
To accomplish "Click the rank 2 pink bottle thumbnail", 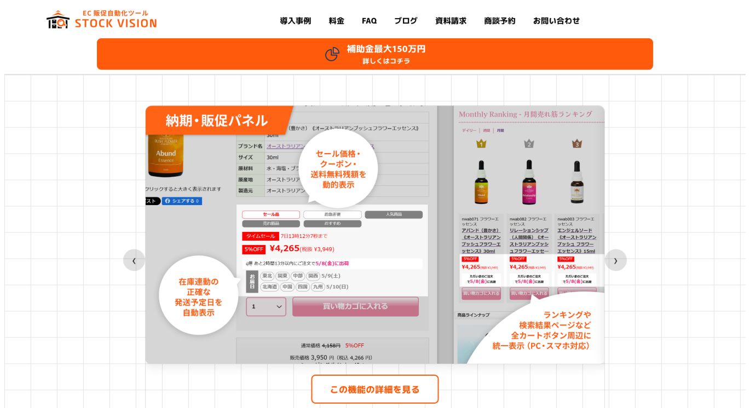I will (x=529, y=182).
